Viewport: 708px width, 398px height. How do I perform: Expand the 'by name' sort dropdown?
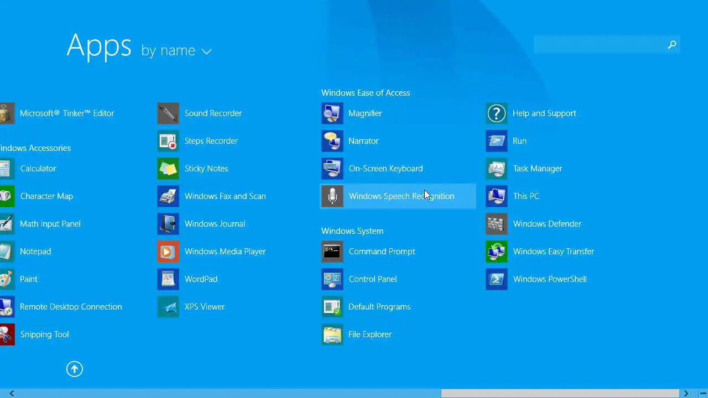pos(176,51)
